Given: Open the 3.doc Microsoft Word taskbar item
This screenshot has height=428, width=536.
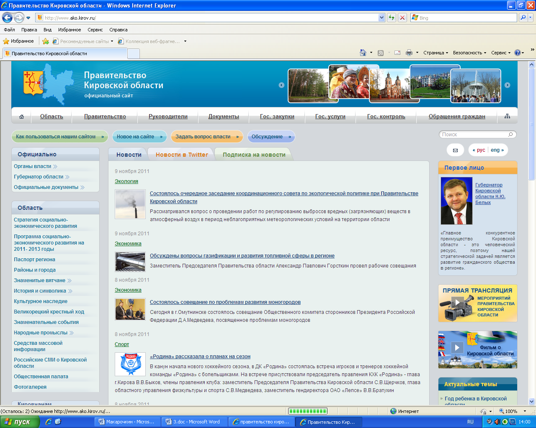Looking at the screenshot, I should (x=195, y=422).
